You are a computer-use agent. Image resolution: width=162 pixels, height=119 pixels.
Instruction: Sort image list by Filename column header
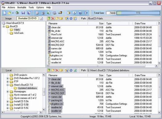[x=67, y=23]
